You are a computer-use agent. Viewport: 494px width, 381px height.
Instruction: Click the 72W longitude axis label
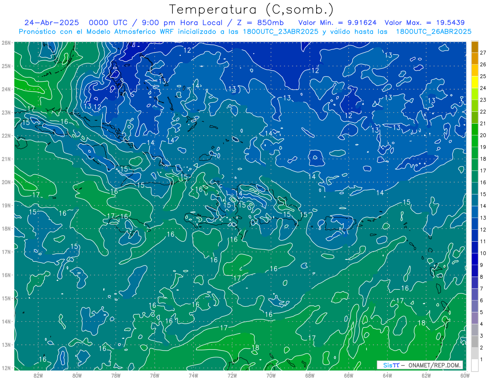[232, 375]
